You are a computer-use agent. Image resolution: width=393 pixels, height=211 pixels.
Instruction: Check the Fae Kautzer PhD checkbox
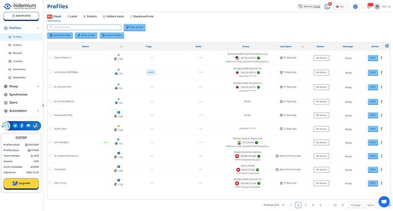(50, 115)
